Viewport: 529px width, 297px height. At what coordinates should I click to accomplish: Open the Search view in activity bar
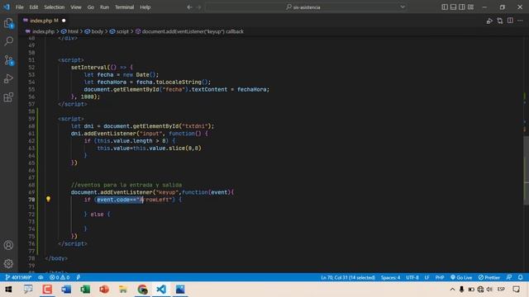[x=9, y=41]
